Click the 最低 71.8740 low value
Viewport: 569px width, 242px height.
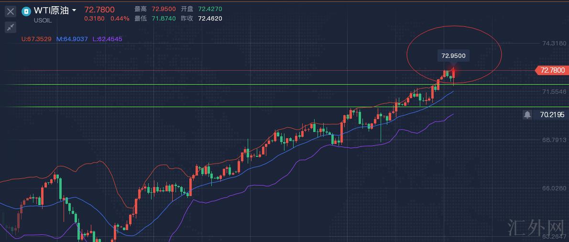coord(164,19)
